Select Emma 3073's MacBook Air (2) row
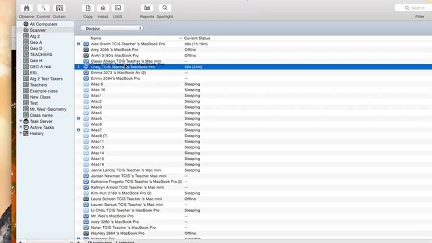 coord(253,72)
